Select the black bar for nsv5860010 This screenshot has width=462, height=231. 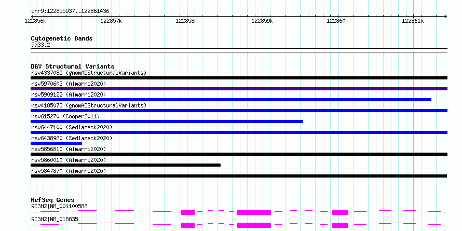(x=126, y=165)
